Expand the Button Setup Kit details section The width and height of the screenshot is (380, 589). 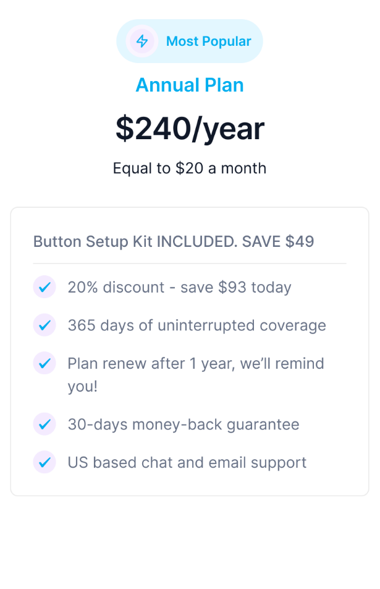[174, 241]
